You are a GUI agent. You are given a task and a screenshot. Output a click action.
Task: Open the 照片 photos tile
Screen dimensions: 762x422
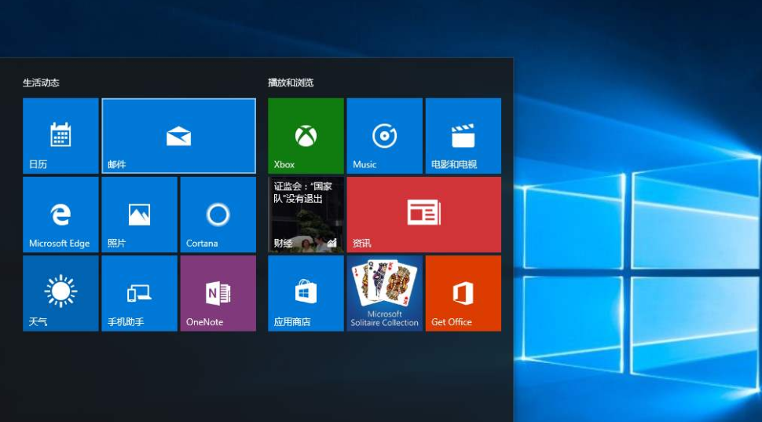coord(139,214)
